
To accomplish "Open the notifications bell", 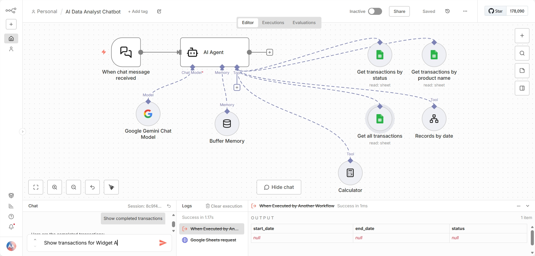I will click(11, 227).
